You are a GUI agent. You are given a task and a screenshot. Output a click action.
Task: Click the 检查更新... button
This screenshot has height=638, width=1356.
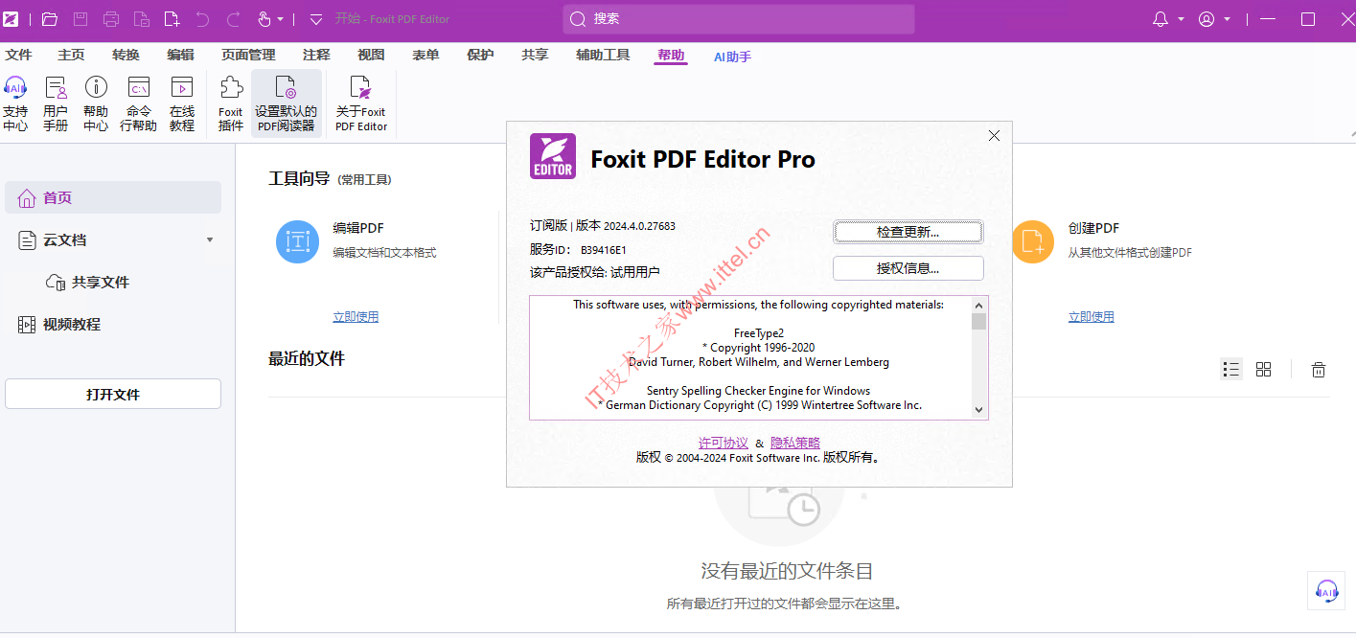click(908, 232)
